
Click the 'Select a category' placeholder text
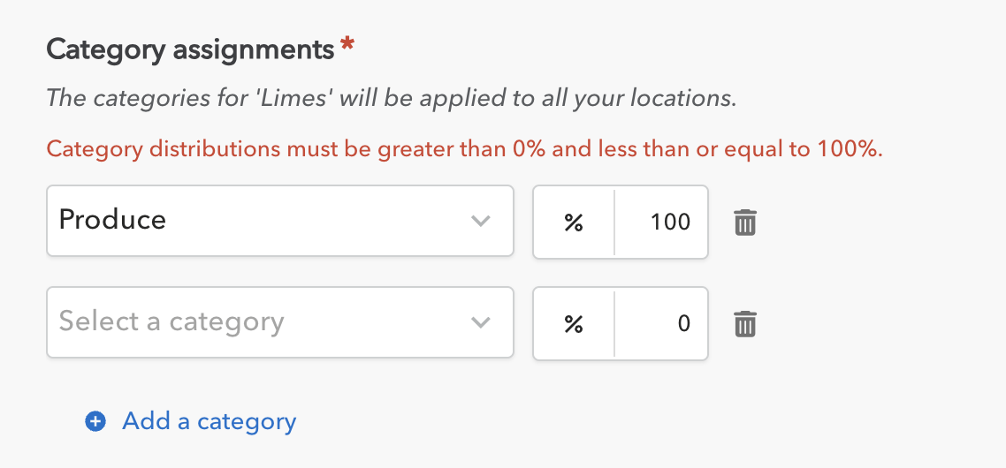tap(171, 321)
